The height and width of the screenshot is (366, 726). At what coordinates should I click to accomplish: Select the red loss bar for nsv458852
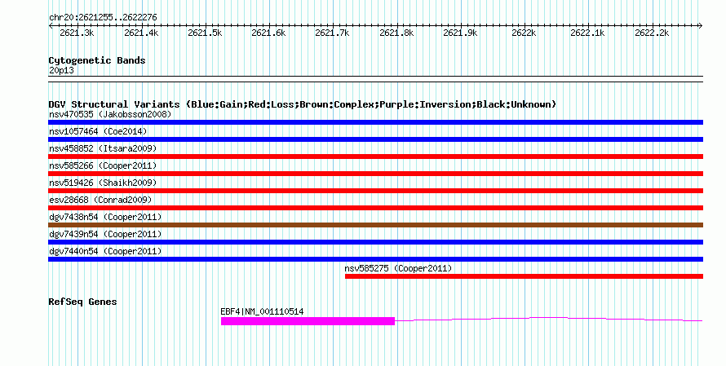[x=375, y=157]
